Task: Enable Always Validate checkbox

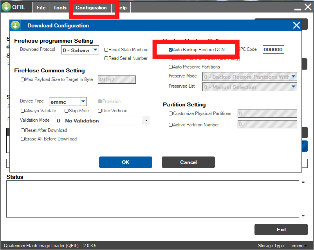Action: pyautogui.click(x=23, y=111)
